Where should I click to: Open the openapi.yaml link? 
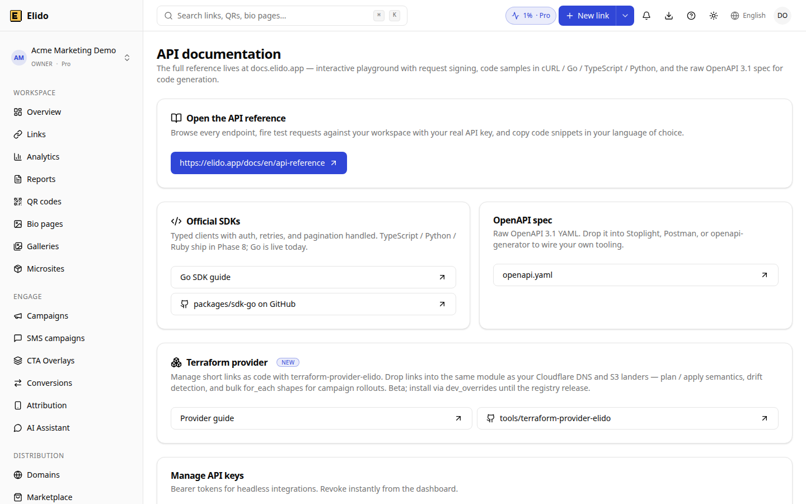(x=636, y=275)
